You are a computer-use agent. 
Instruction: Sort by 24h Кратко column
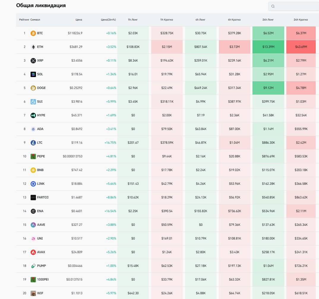point(301,20)
